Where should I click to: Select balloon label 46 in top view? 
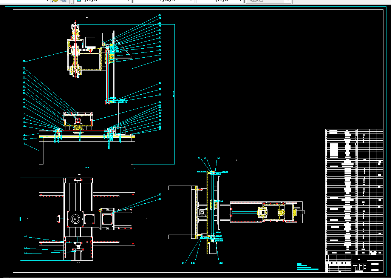tap(25, 237)
